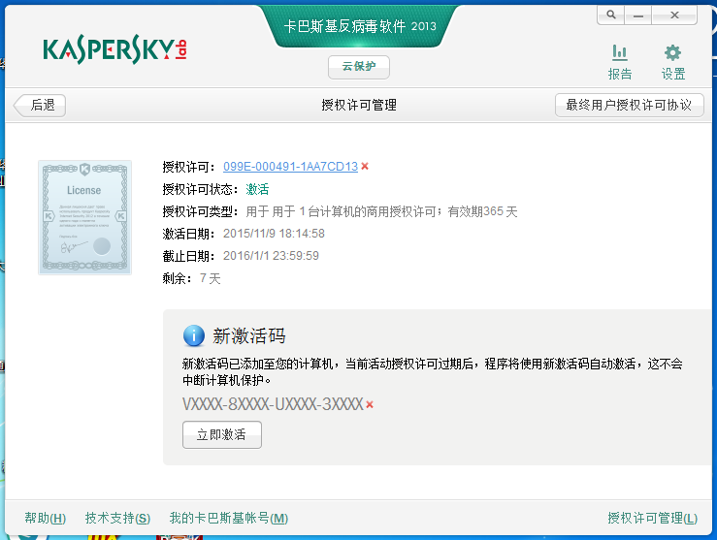The height and width of the screenshot is (540, 717).
Task: Open license key link 099E-000491-1AA7CD13
Action: click(290, 167)
